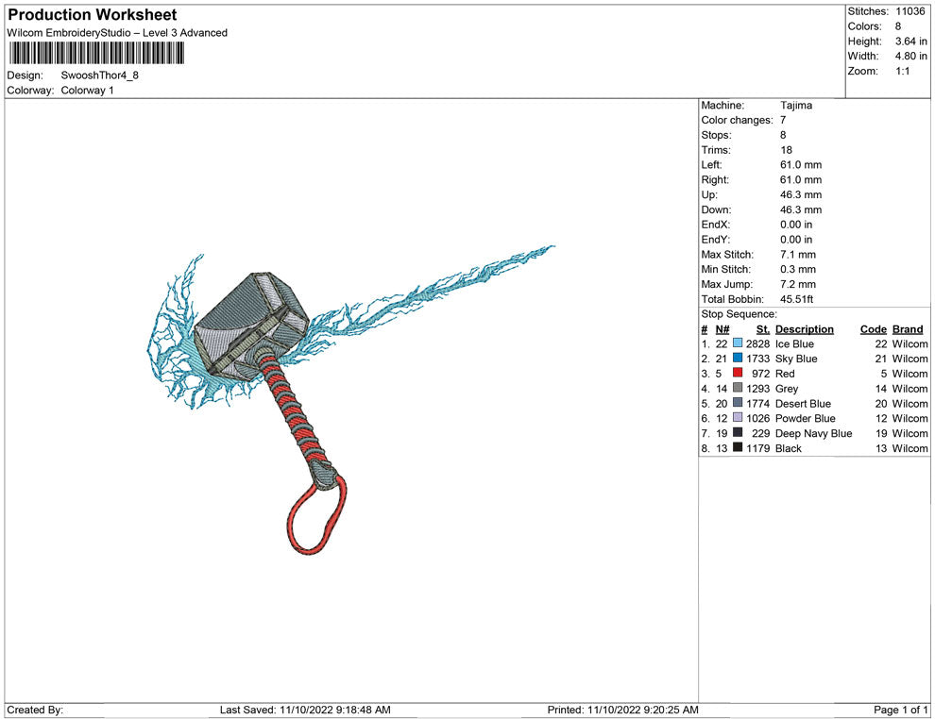The image size is (935, 719).
Task: Click the Max Stitch value '7.1 mm'
Action: (798, 255)
